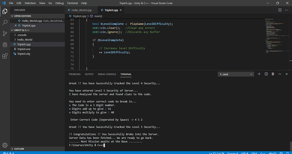
Task: Open the Debug menu
Action: pos(59,3)
